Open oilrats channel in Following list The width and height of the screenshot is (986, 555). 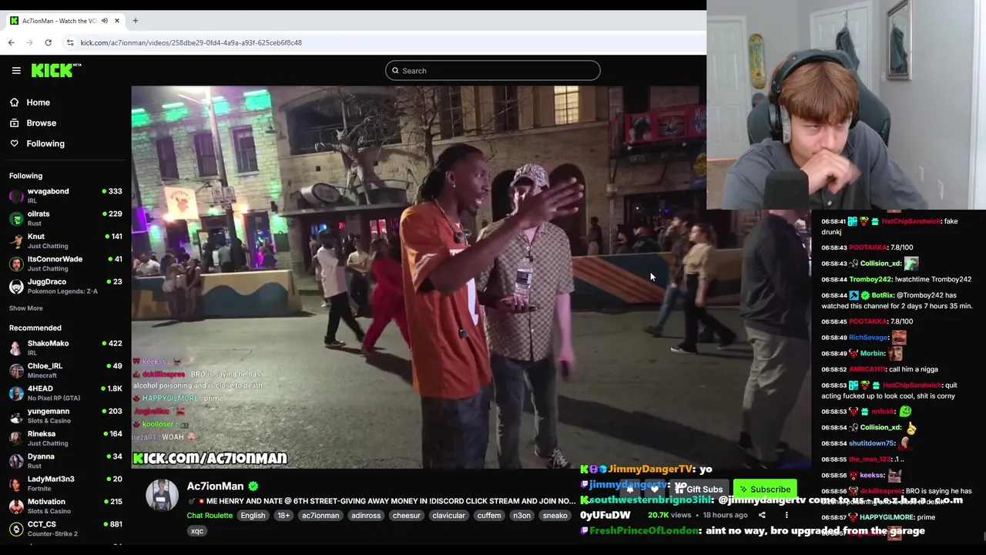(65, 218)
